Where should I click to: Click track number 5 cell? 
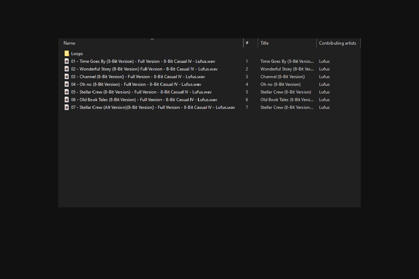pyautogui.click(x=247, y=92)
